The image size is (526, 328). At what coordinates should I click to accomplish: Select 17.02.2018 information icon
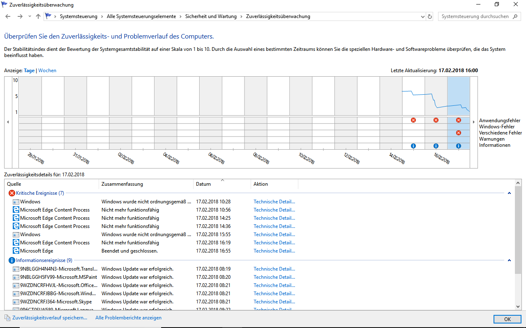click(459, 146)
